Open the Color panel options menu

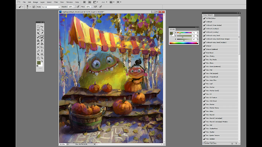click(198, 29)
